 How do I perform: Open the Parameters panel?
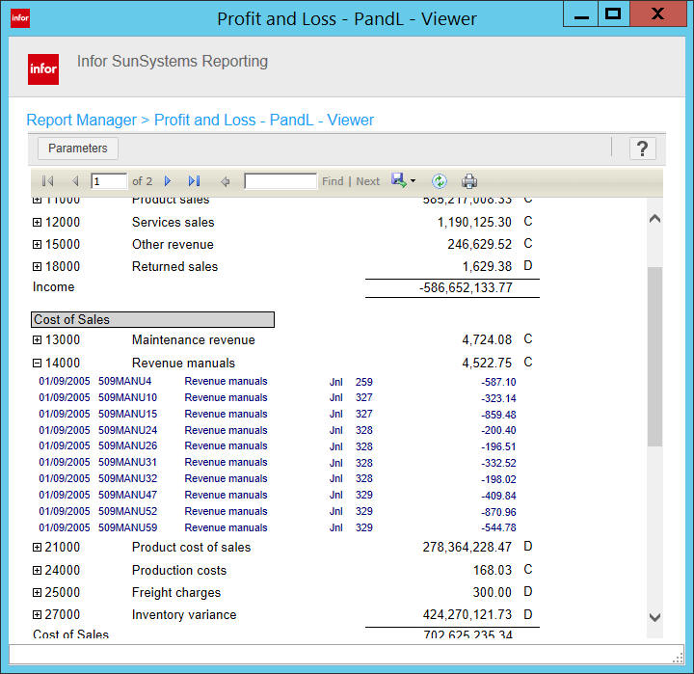pyautogui.click(x=78, y=148)
